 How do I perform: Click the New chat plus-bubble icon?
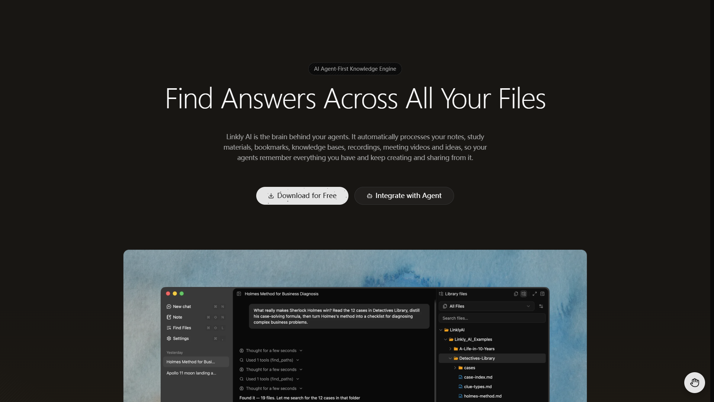(x=169, y=307)
